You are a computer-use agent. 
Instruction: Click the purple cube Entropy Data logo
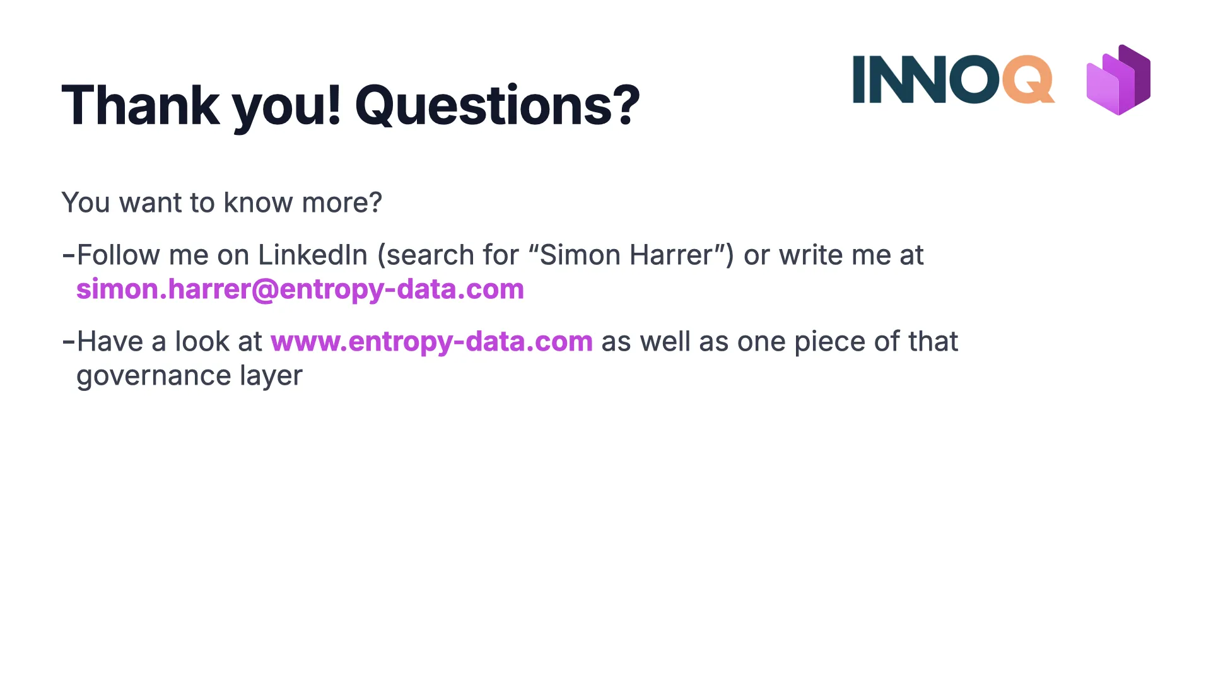[1118, 80]
